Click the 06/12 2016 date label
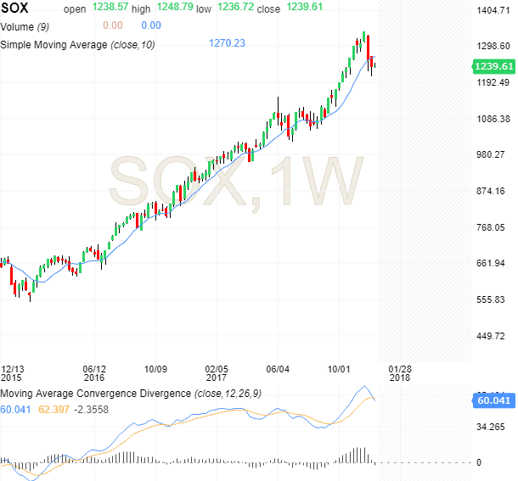This screenshot has width=518, height=481. click(x=93, y=374)
